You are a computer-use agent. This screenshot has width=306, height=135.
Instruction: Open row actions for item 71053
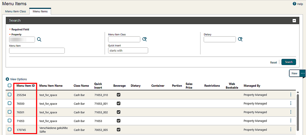pos(290,120)
